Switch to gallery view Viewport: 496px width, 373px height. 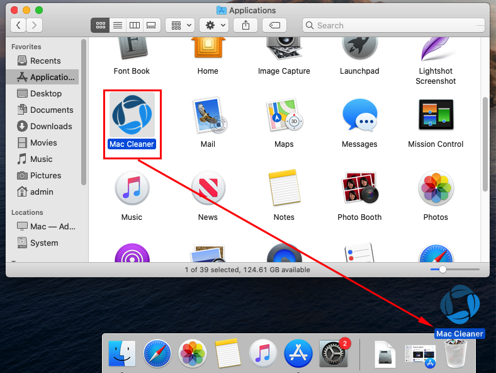click(151, 25)
